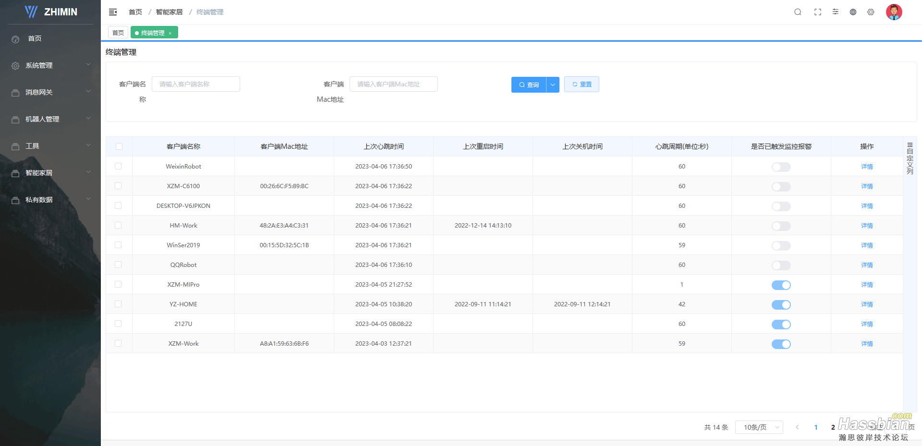Open the 10条/页 page size dropdown
This screenshot has width=922, height=446.
[759, 427]
